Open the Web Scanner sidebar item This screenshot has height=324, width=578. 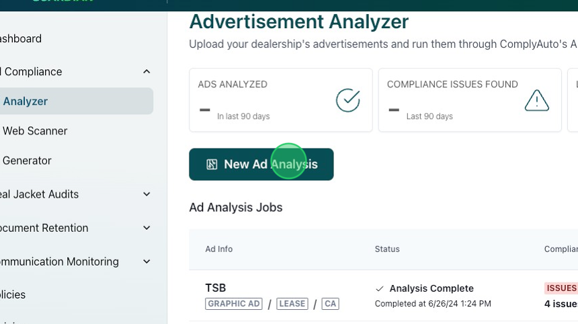pos(35,131)
